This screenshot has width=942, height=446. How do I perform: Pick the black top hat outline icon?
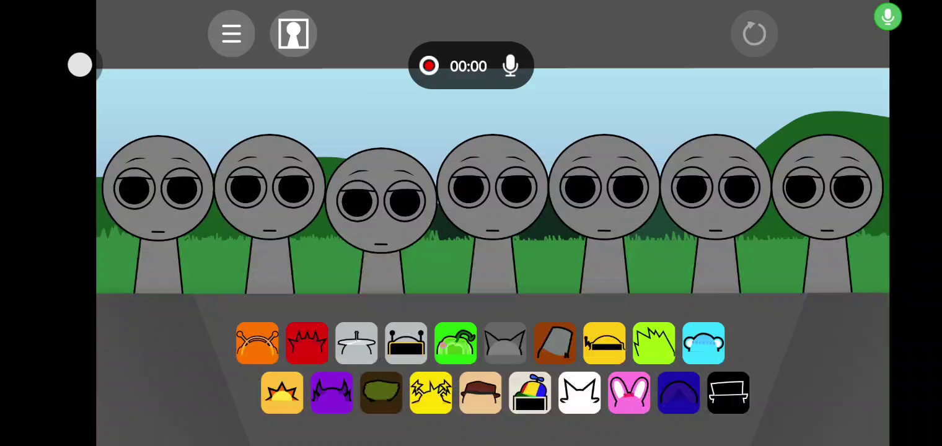point(728,393)
